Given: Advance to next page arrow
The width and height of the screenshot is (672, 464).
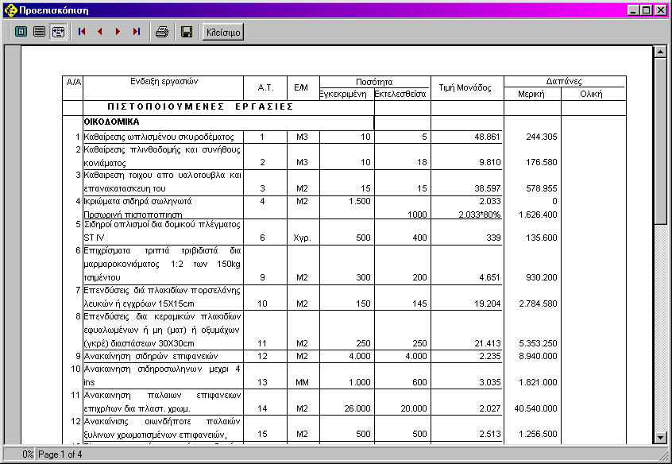Looking at the screenshot, I should tap(118, 32).
